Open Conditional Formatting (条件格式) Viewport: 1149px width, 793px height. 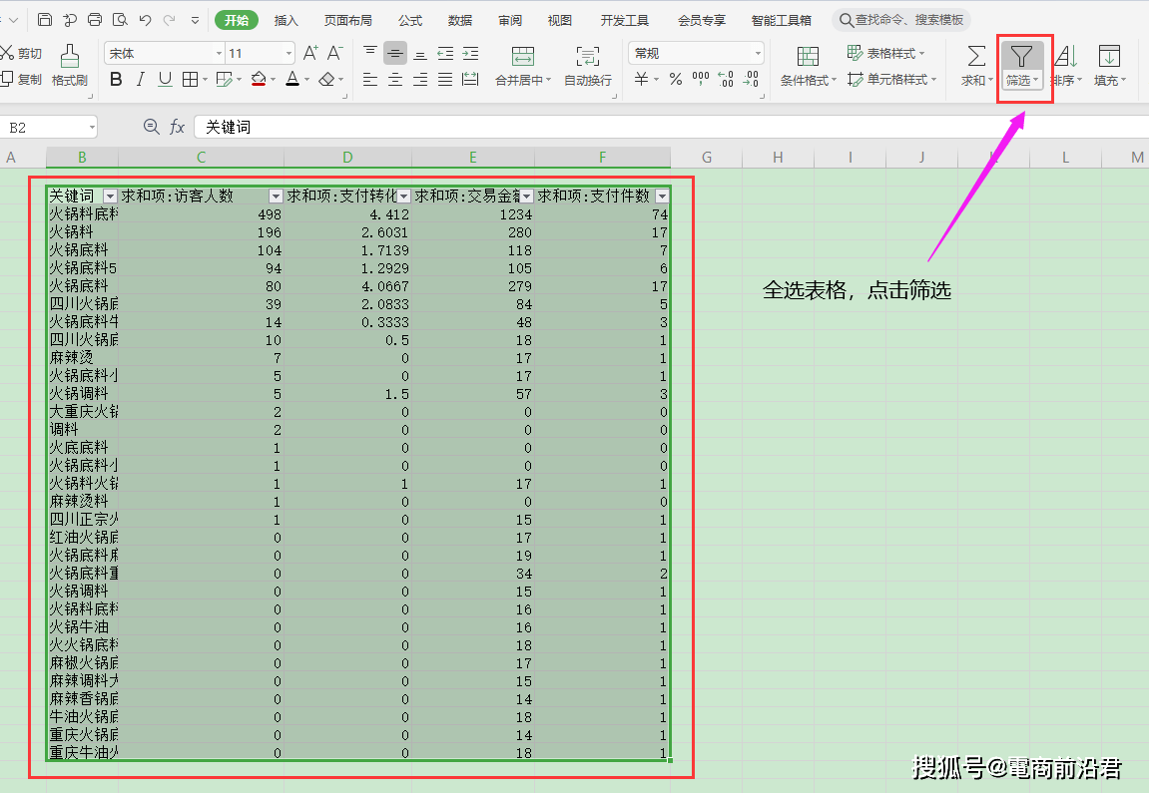pyautogui.click(x=808, y=66)
